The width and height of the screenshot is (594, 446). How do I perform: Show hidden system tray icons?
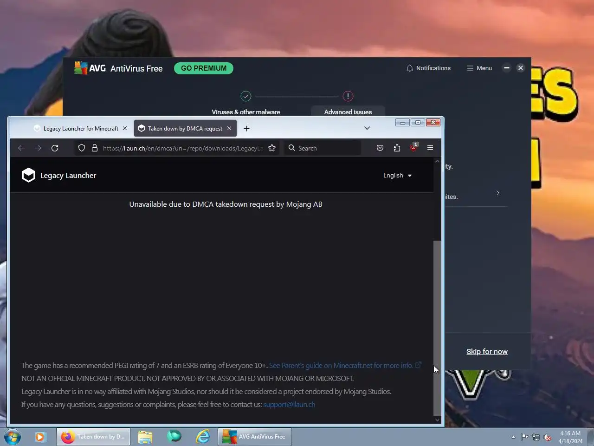[x=513, y=437]
